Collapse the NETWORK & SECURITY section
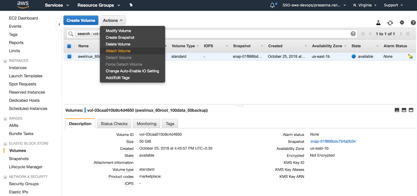417x196 pixels. click(x=5, y=177)
